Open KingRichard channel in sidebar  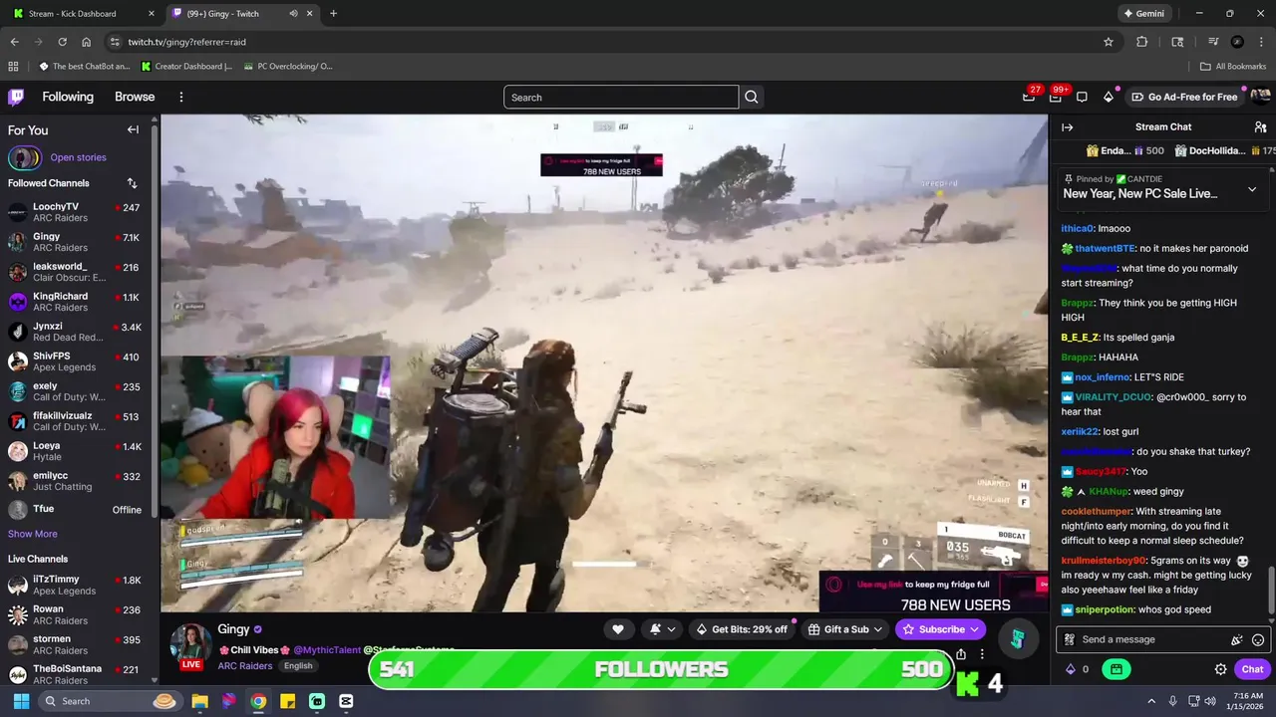tap(76, 302)
